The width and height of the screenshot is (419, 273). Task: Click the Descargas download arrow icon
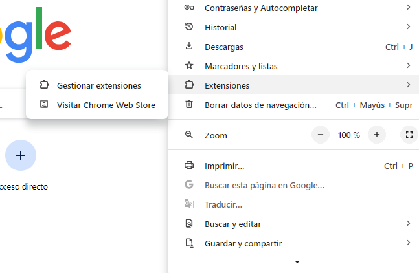[189, 46]
